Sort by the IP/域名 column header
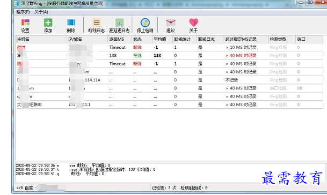The height and width of the screenshot is (195, 327). tap(87, 39)
